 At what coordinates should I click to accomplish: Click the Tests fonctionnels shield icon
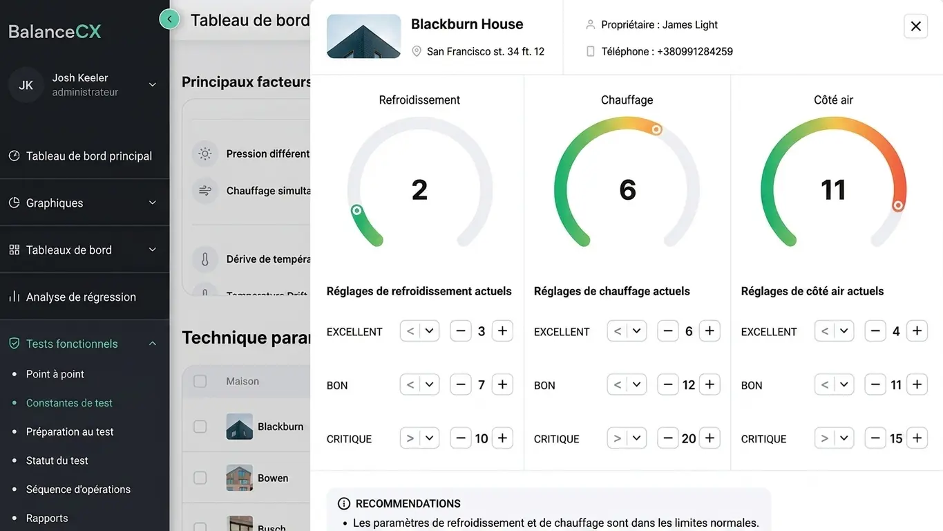click(x=14, y=343)
